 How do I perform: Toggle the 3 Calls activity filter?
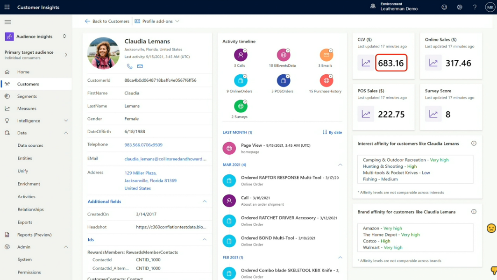click(x=241, y=56)
